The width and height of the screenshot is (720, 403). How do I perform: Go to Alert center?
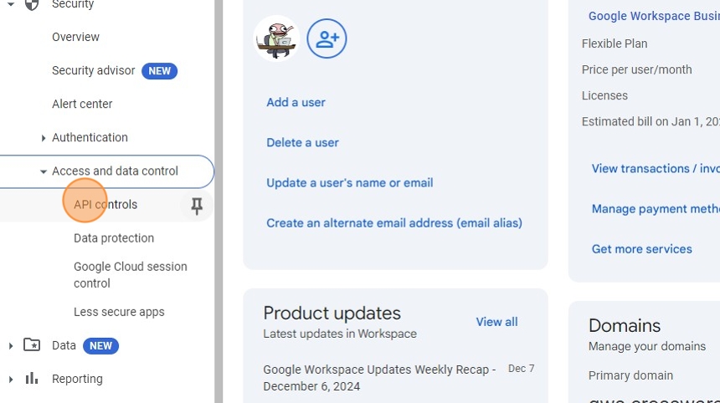82,104
